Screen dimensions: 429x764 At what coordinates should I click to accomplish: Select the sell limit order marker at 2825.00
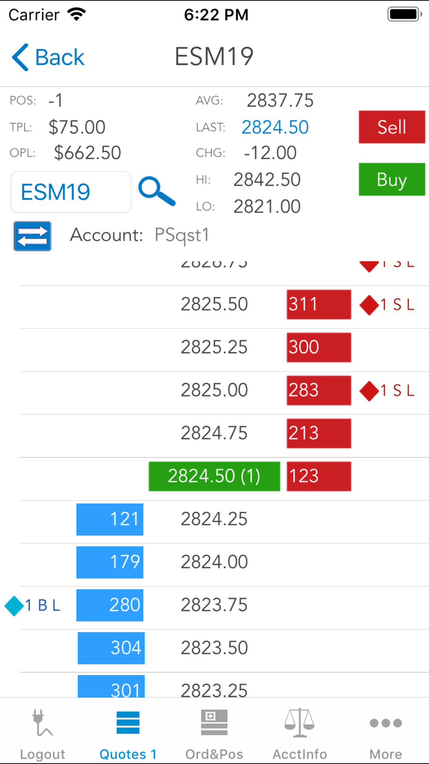(x=387, y=391)
